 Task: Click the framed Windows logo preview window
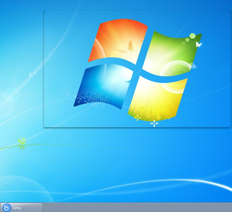coord(137,69)
